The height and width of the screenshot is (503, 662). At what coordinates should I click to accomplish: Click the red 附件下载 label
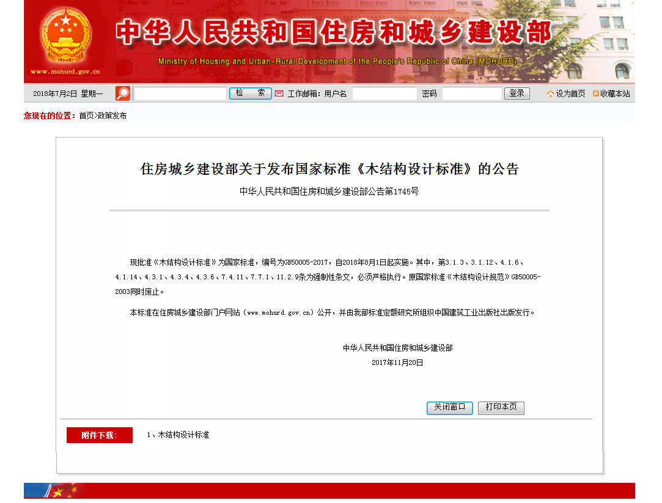point(99,435)
